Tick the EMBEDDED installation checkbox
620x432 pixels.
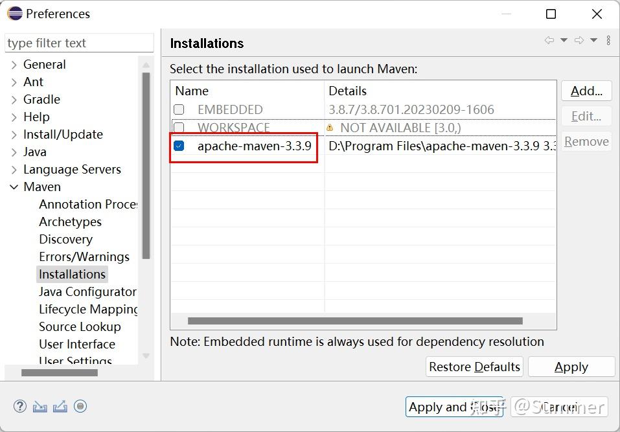[x=179, y=109]
